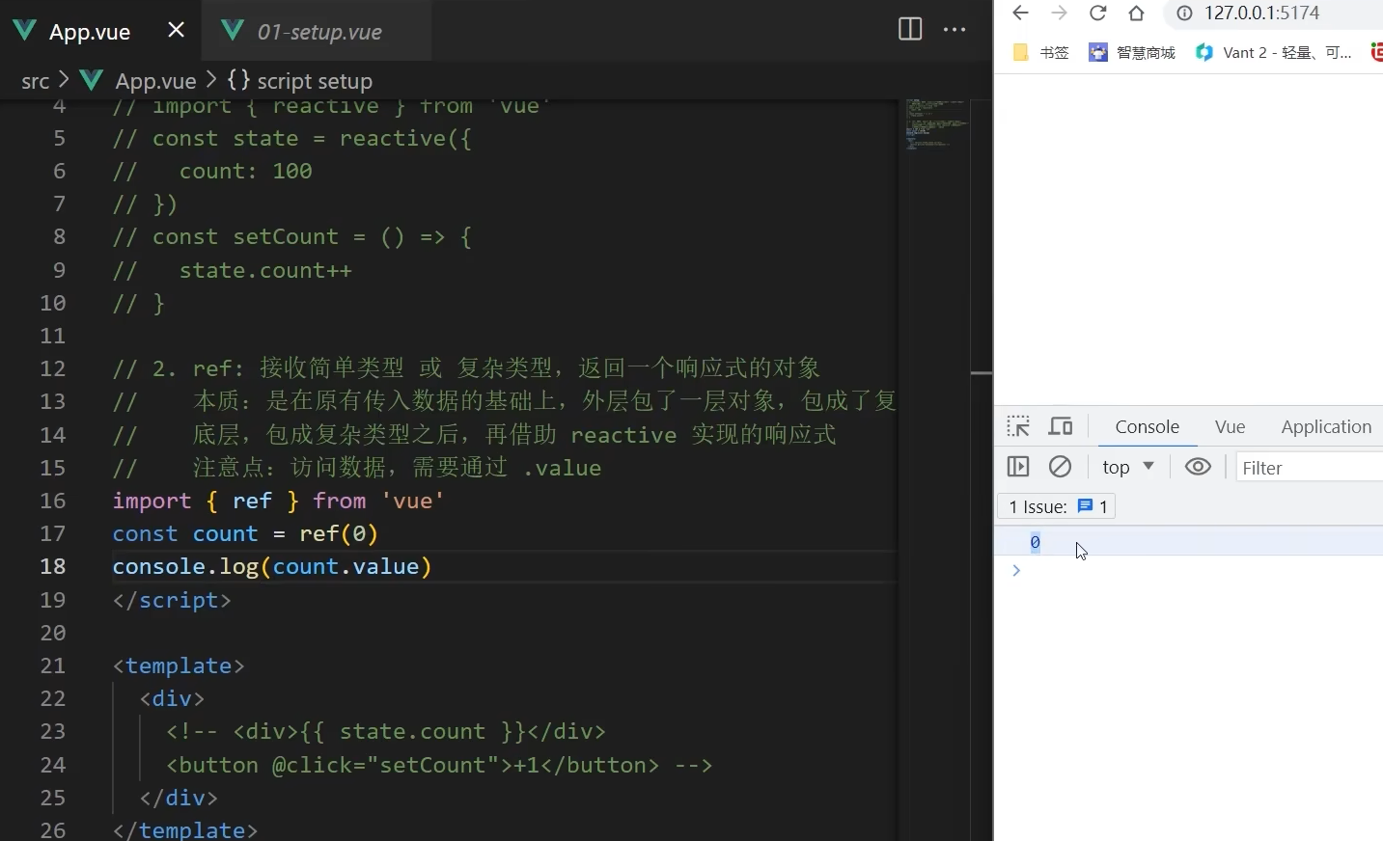Clear the console with the clear icon

(x=1061, y=467)
